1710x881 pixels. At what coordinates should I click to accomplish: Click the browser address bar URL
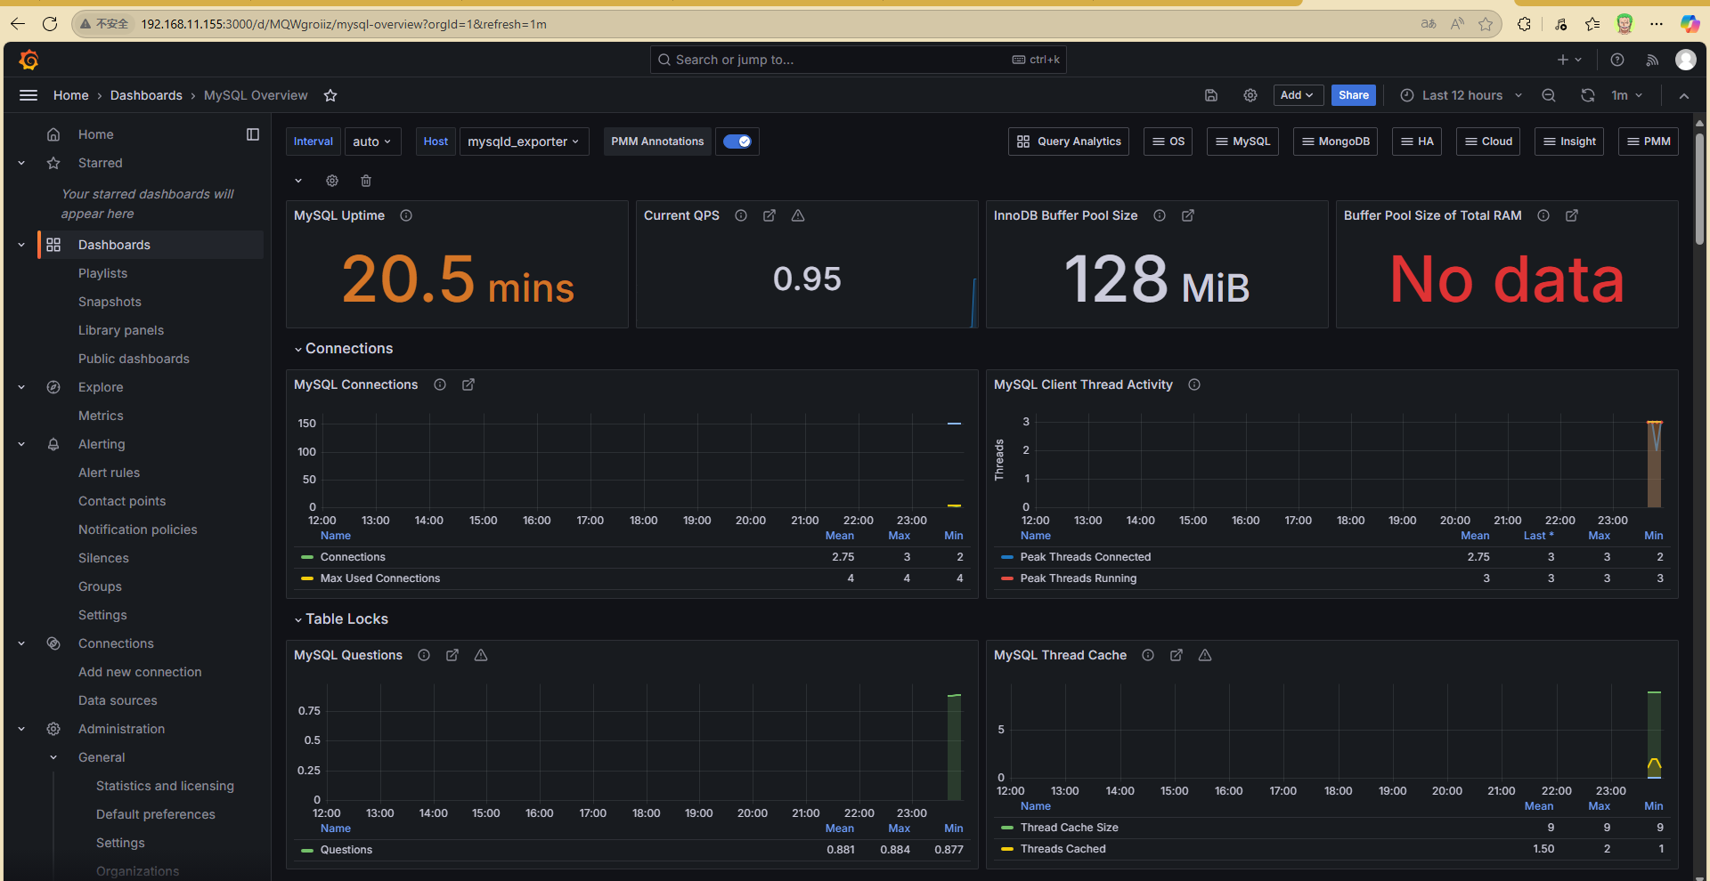(x=344, y=24)
